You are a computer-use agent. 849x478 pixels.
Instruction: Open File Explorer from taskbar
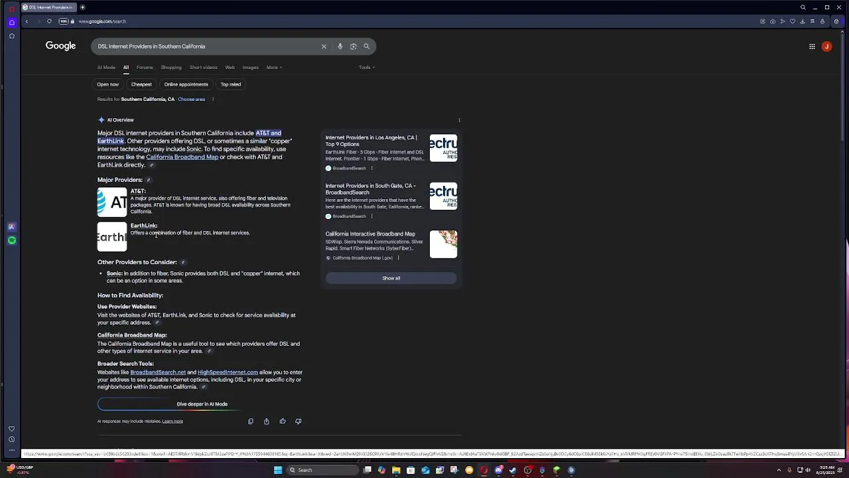tap(396, 470)
